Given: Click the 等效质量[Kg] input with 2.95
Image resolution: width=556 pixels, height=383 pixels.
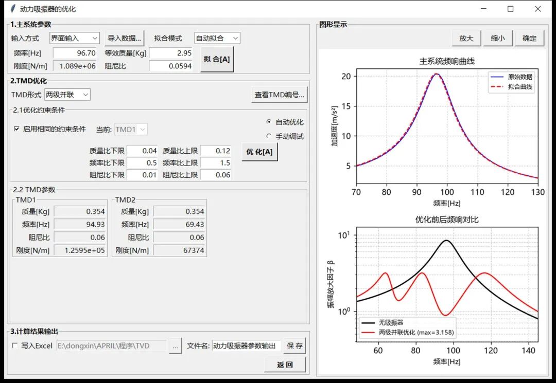Looking at the screenshot, I should [171, 53].
